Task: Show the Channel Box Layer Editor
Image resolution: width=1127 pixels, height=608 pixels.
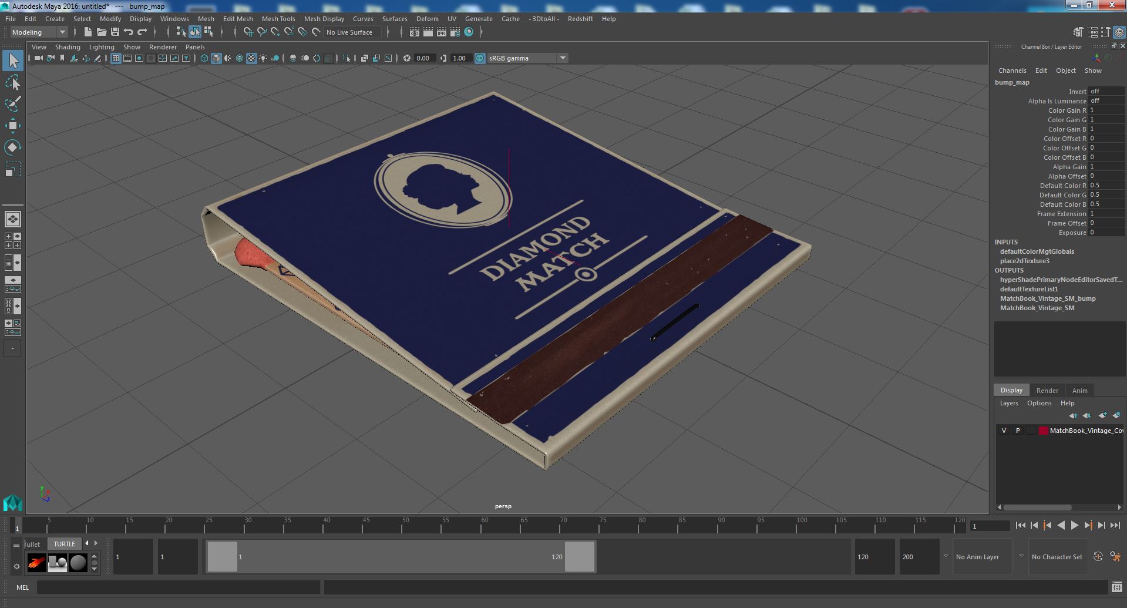Action: tap(1119, 32)
